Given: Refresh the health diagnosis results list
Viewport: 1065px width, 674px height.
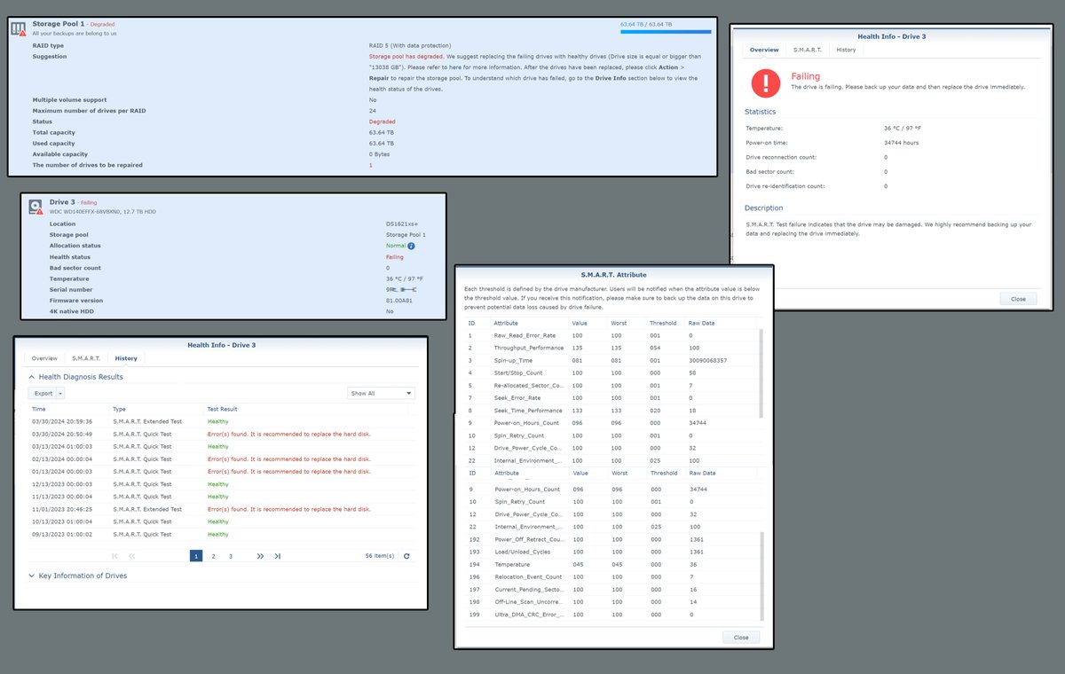Looking at the screenshot, I should click(406, 556).
